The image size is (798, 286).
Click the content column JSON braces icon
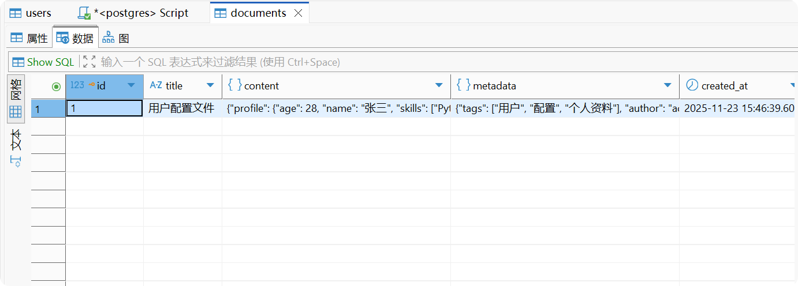point(234,85)
